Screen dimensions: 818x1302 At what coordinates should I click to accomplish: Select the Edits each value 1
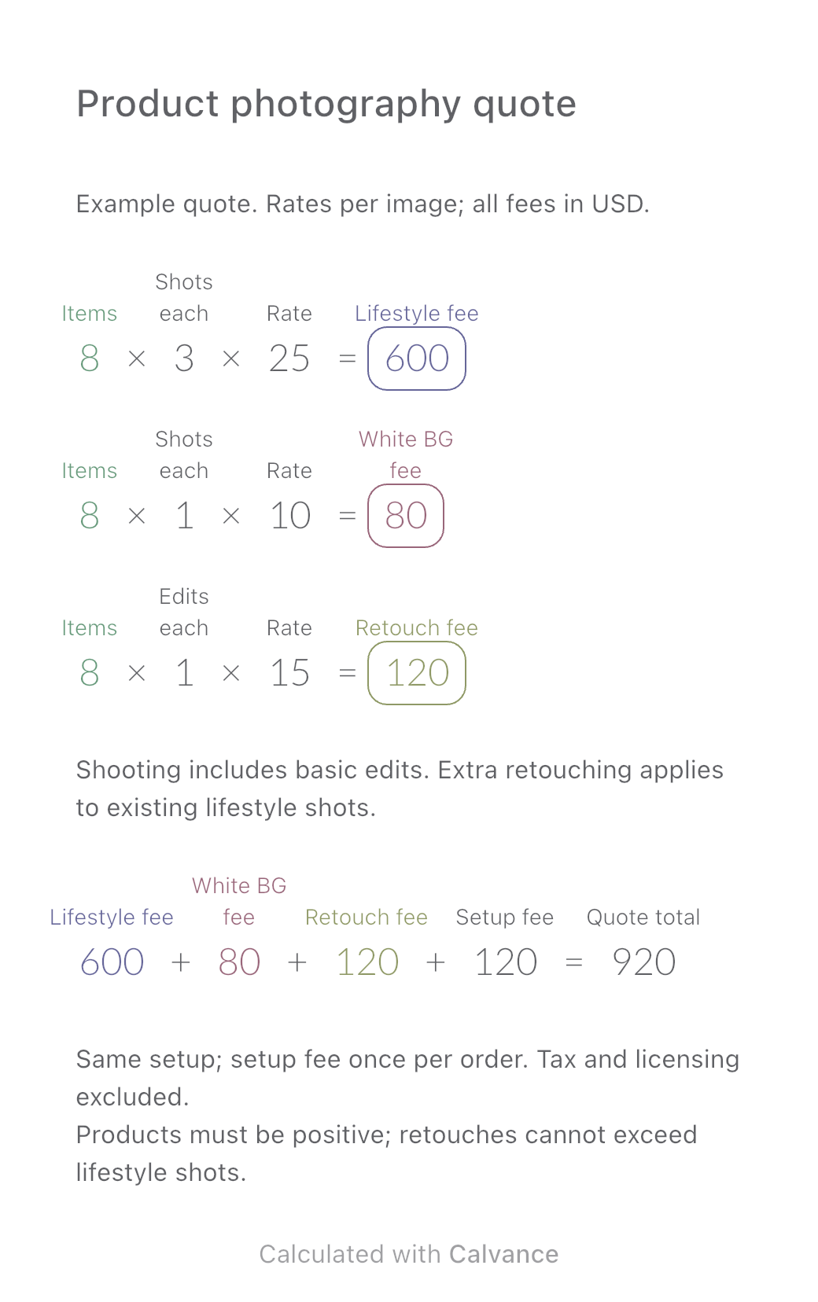[184, 673]
